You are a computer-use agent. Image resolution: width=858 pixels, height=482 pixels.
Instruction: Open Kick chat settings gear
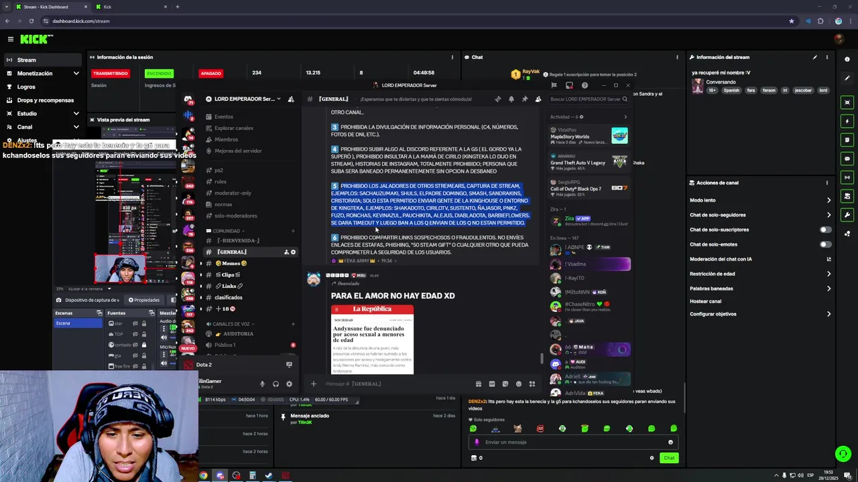point(652,458)
